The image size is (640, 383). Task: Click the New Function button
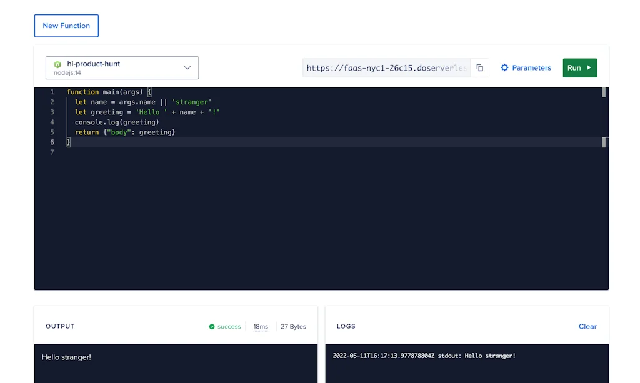click(x=66, y=26)
